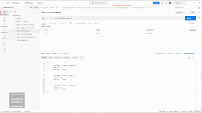Image resolution: width=202 pixels, height=113 pixels.
Task: Open the notifications bell icon
Action: tap(166, 3)
